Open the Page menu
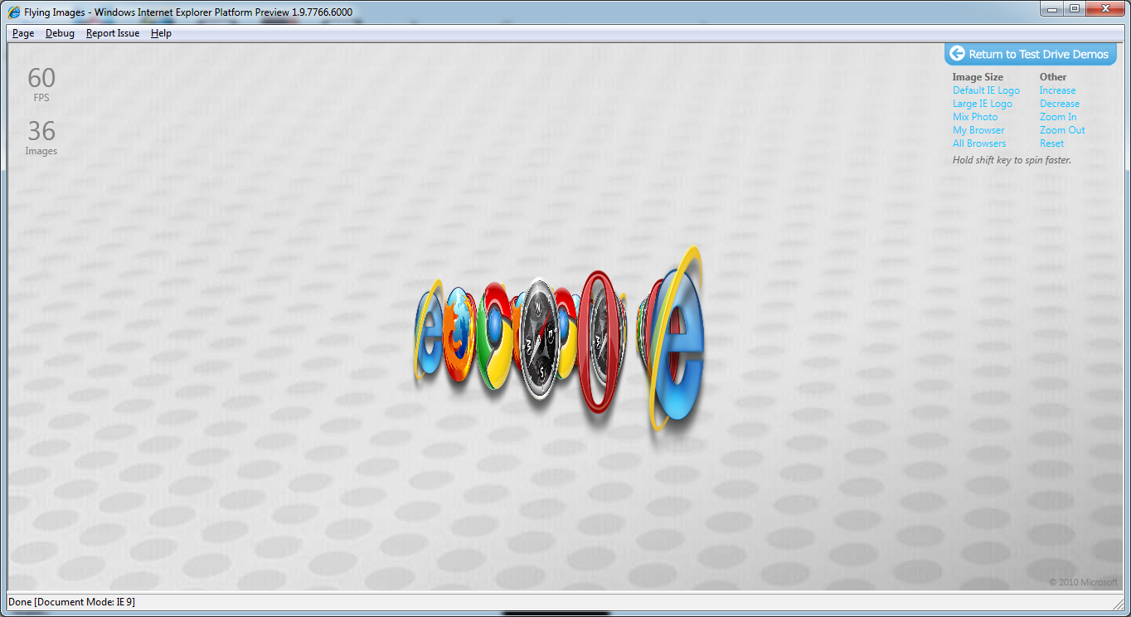This screenshot has width=1131, height=617. coord(23,33)
